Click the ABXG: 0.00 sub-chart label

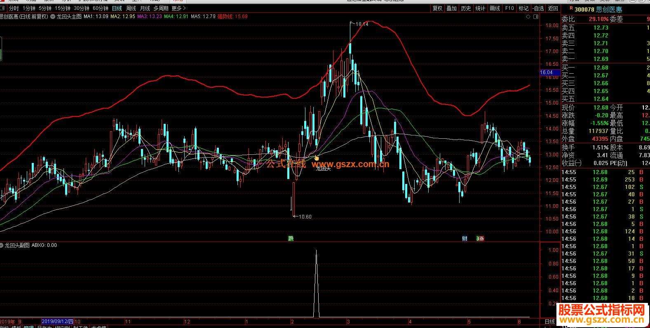click(x=44, y=245)
